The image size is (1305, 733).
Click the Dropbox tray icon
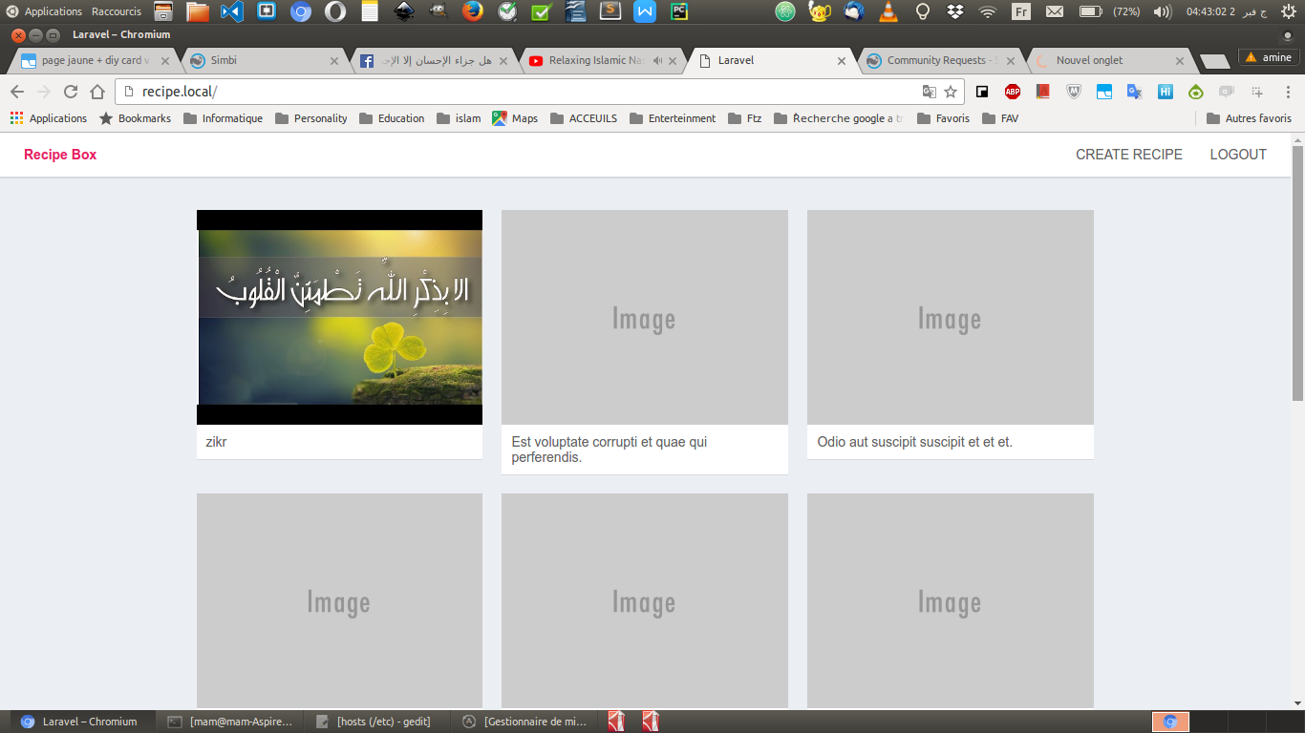(x=954, y=11)
